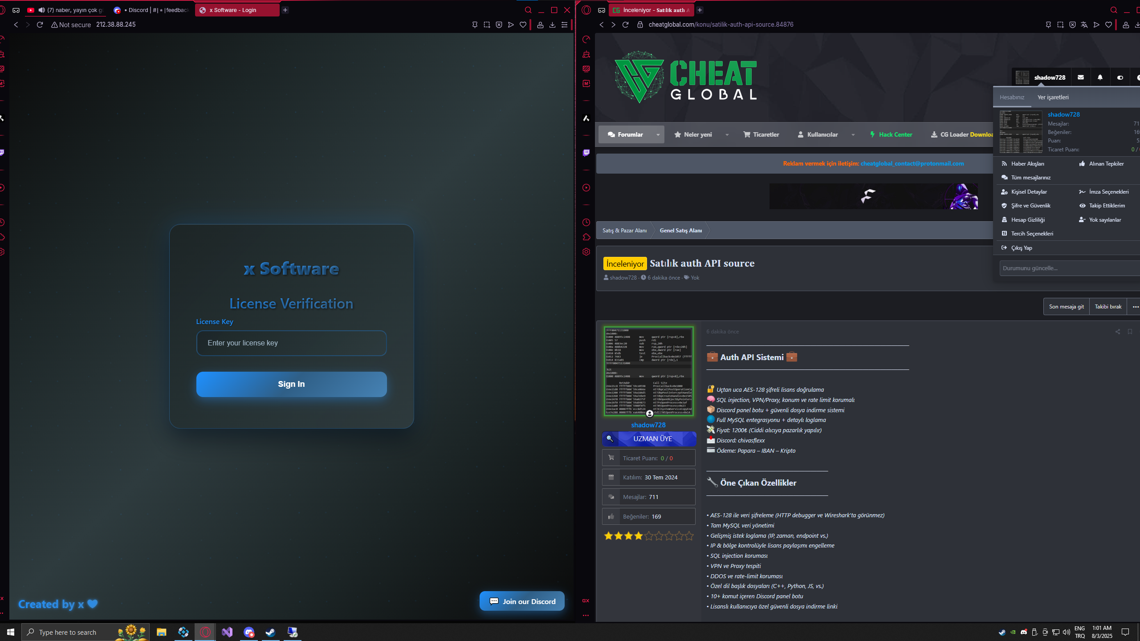The height and width of the screenshot is (641, 1140).
Task: Open Ticaretler in navigation bar
Action: click(x=761, y=134)
